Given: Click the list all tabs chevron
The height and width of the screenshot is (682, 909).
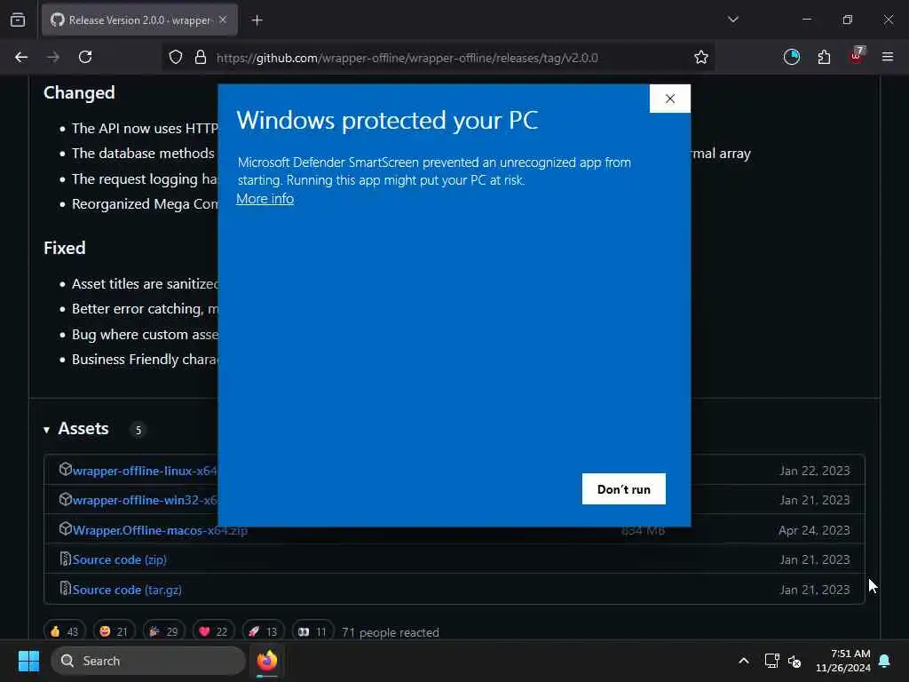Looking at the screenshot, I should (733, 20).
